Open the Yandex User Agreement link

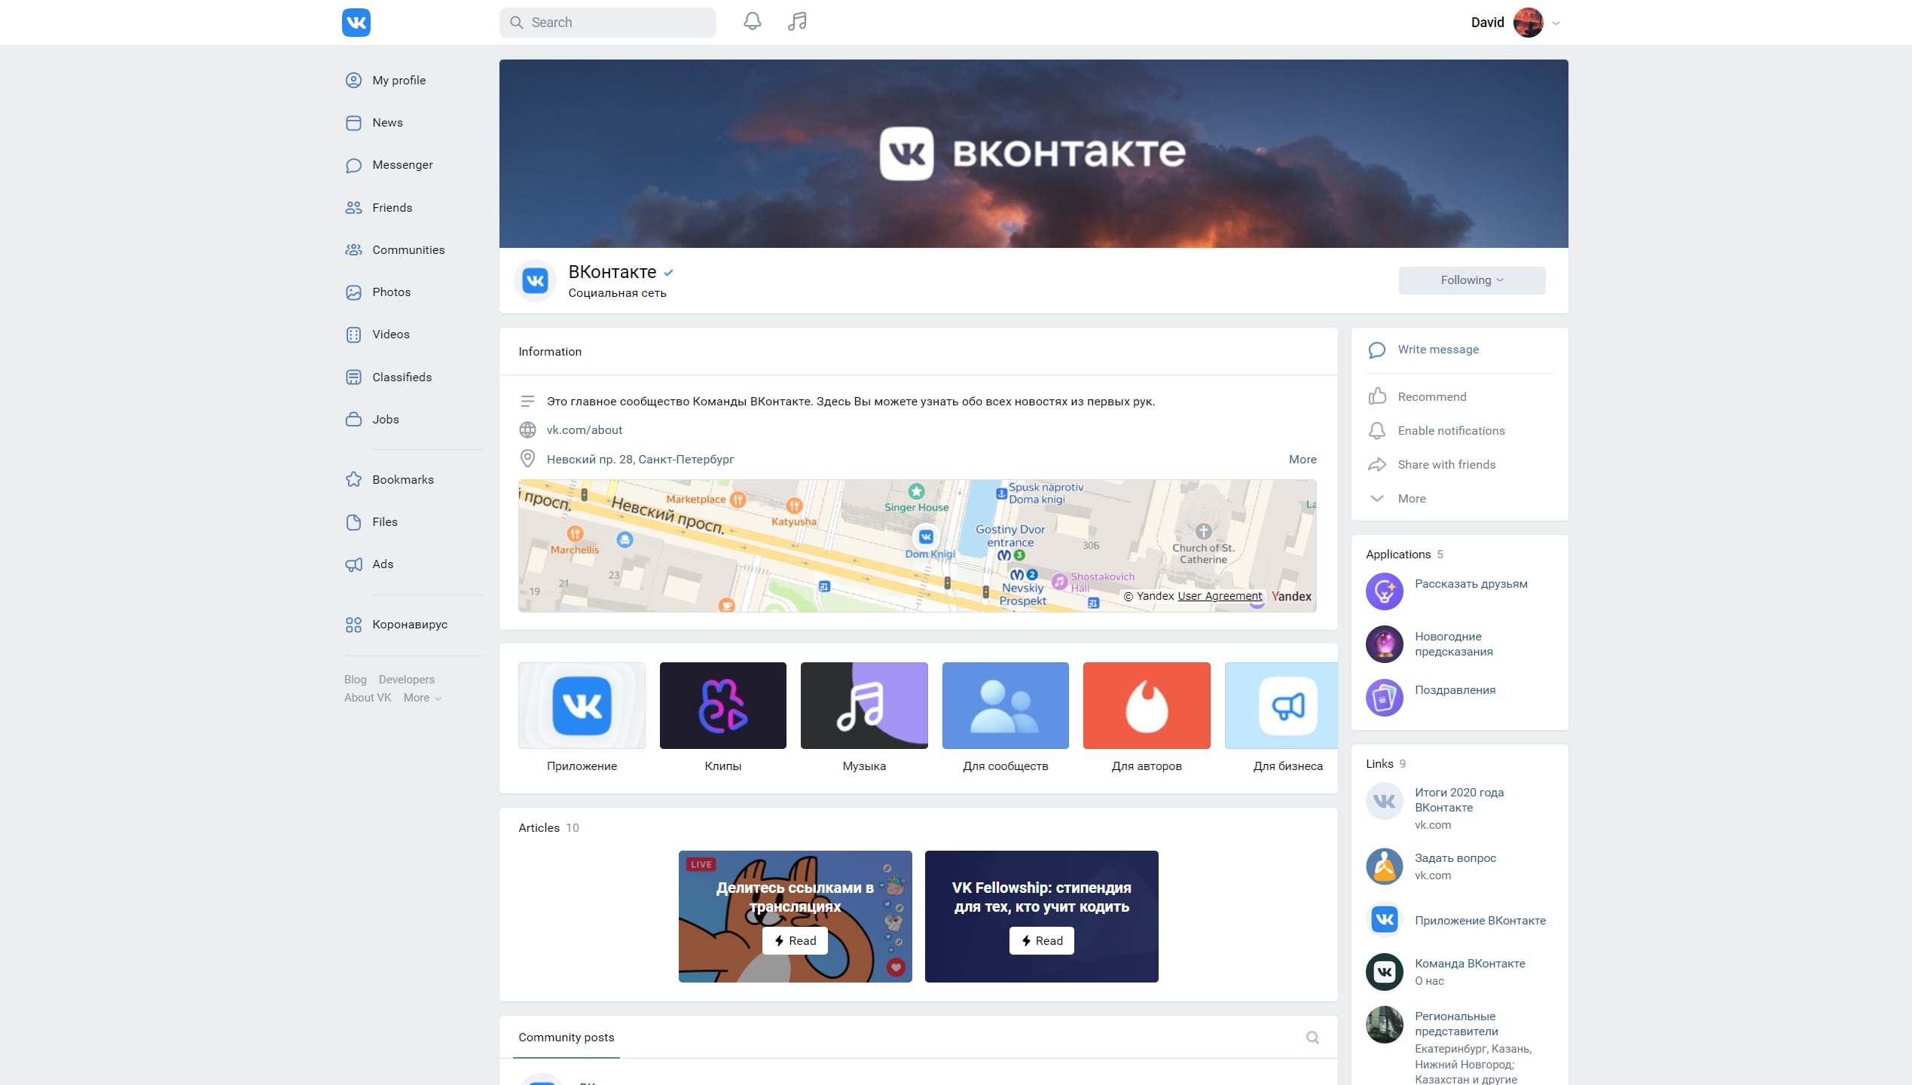click(x=1220, y=596)
